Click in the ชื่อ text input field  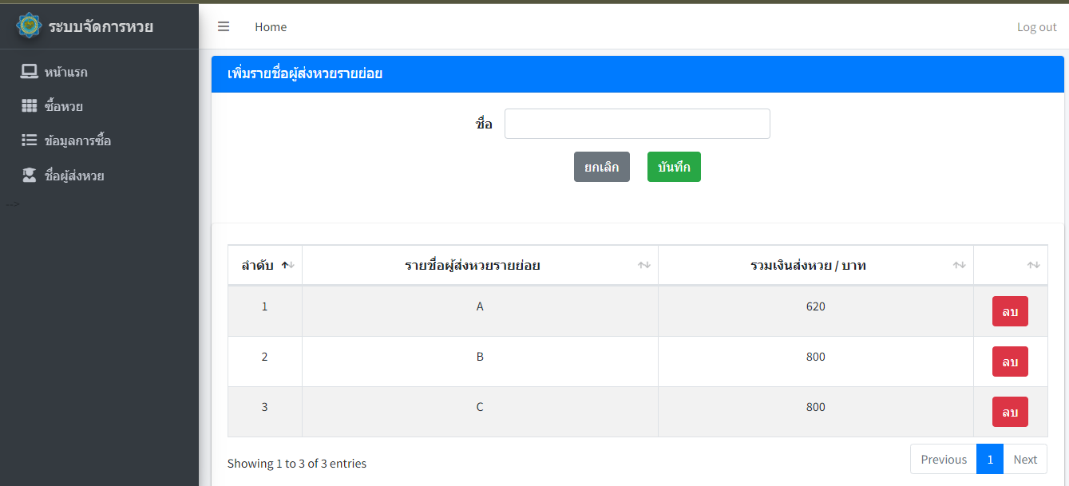[x=637, y=124]
